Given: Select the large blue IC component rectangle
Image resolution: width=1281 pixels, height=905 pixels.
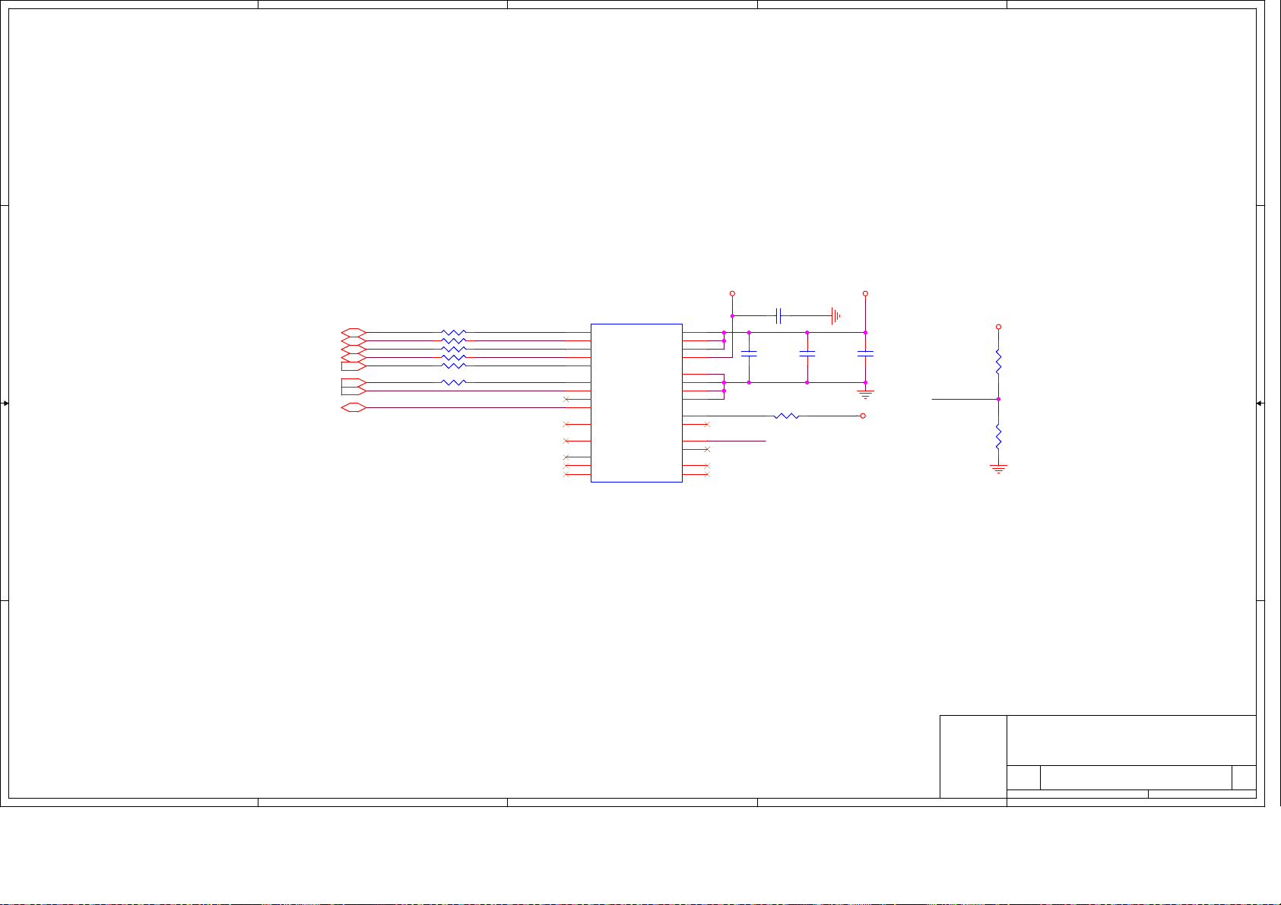Looking at the screenshot, I should [636, 403].
